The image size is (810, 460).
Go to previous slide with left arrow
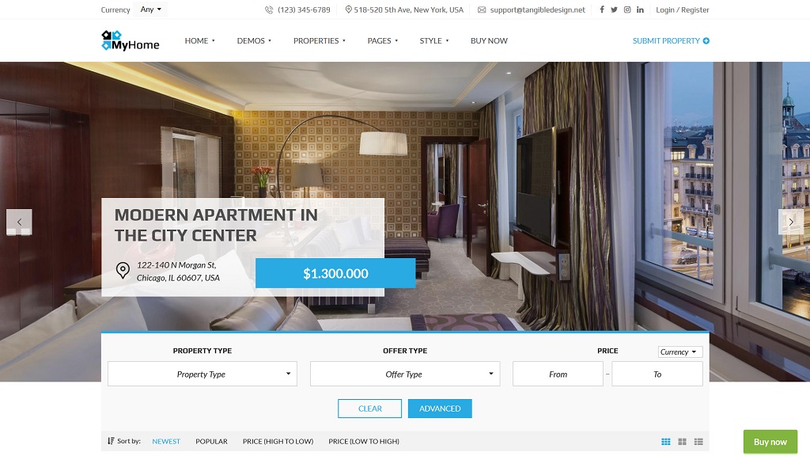coord(19,222)
